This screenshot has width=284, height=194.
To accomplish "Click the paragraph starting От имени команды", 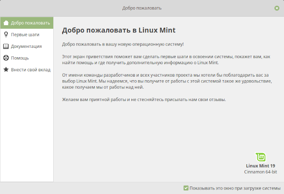I will pos(167,81).
